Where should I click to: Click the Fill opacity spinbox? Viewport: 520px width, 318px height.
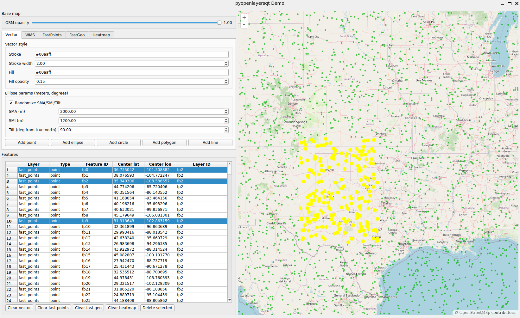(x=132, y=82)
